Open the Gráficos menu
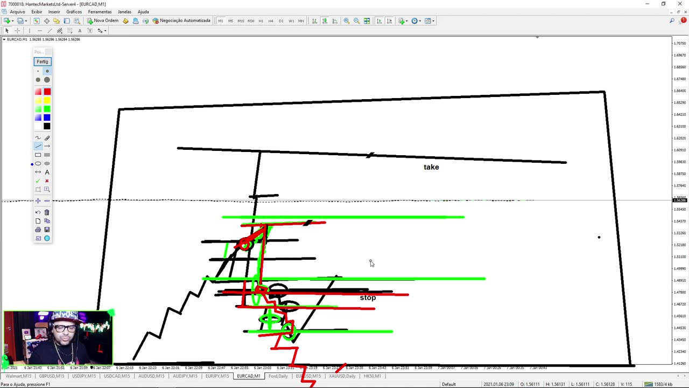 click(74, 12)
